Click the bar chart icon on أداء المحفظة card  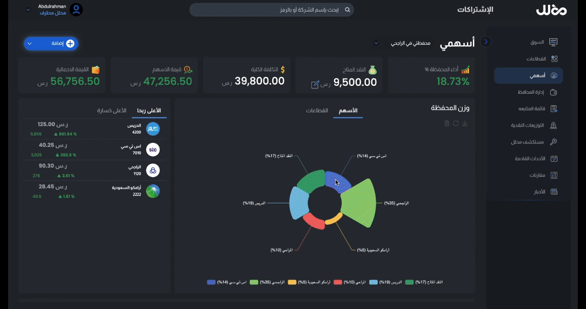coord(465,70)
